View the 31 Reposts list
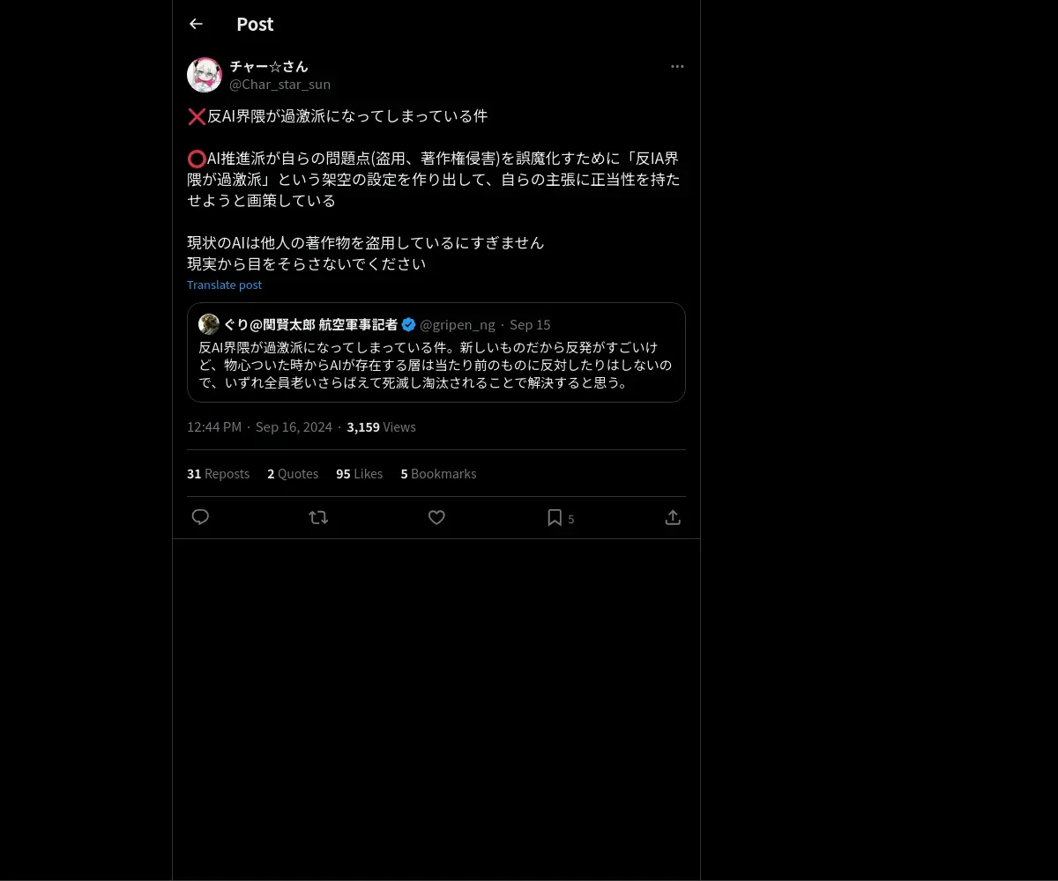1058x881 pixels. pos(218,474)
